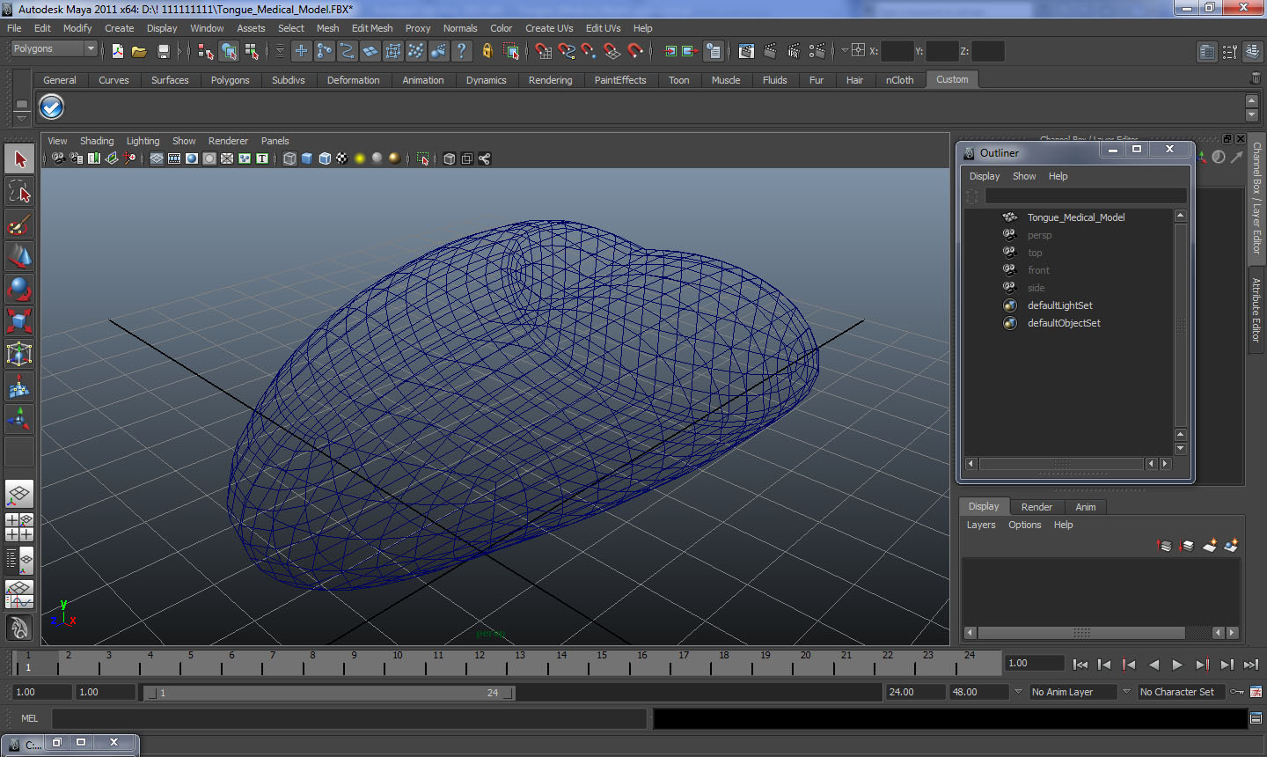The width and height of the screenshot is (1267, 757).
Task: Expand the selection mask arrow
Action: tap(280, 51)
